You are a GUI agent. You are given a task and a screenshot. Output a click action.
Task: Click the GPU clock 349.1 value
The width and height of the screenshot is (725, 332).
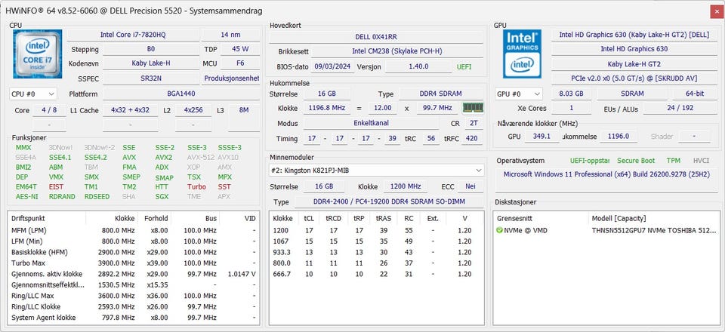click(x=542, y=137)
